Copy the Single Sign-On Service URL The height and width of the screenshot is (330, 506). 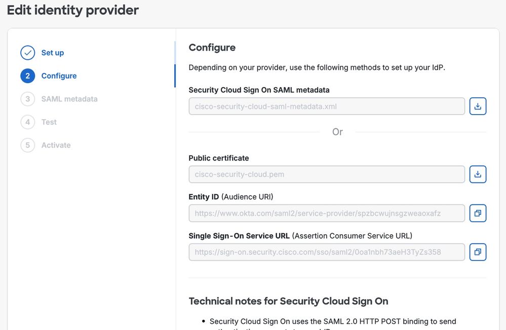(478, 252)
